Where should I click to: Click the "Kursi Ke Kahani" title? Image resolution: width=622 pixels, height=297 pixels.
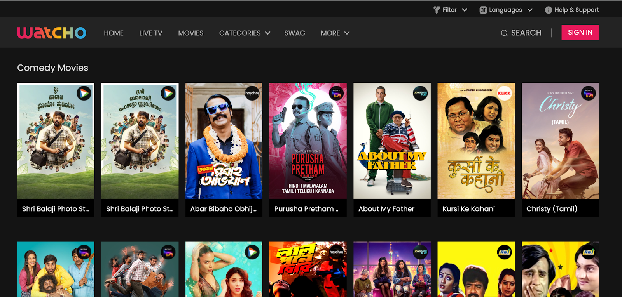pos(468,209)
